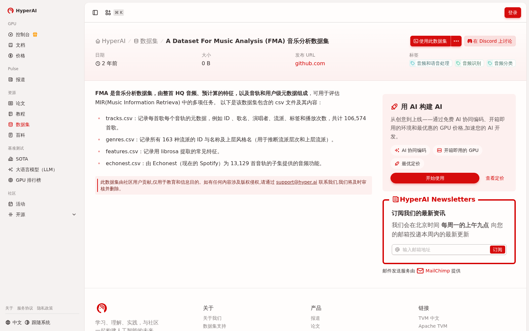This screenshot has height=331, width=529.
Task: Click the 开箱即用的 GPU chip
Action: (x=458, y=150)
